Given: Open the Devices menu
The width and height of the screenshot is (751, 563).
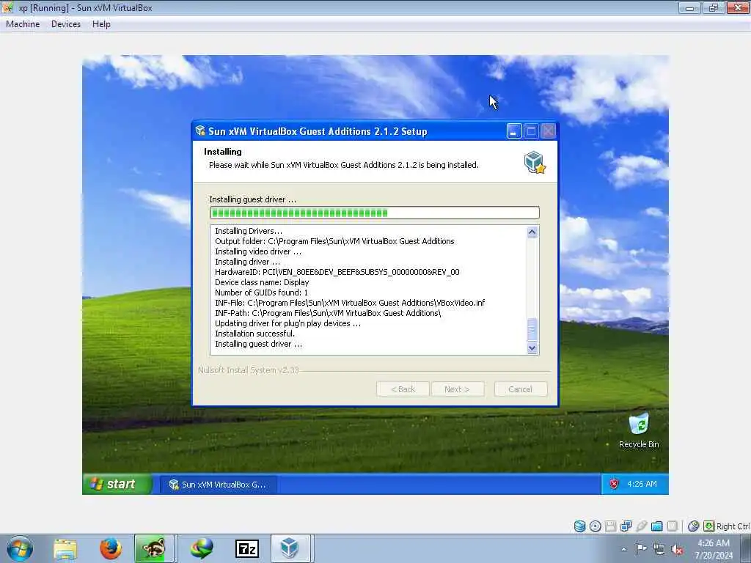Looking at the screenshot, I should tap(66, 24).
